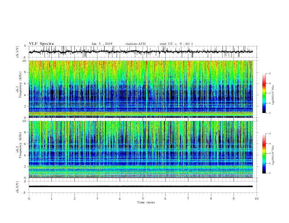The image size is (289, 223).
Task: Click inside the ch.1 spectrogram panel
Action: point(141,89)
